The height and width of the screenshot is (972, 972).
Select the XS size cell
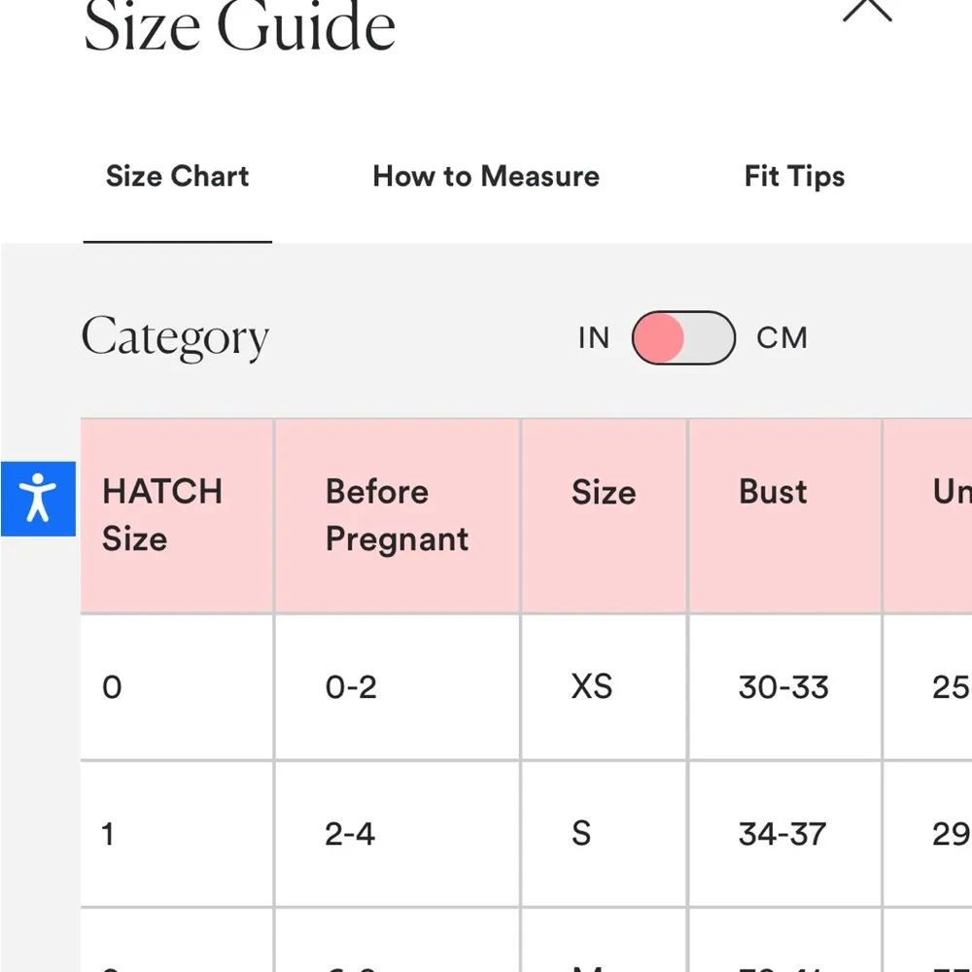[592, 687]
